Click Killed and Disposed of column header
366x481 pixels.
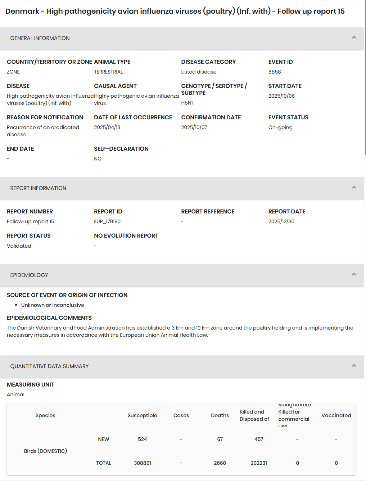254,415
